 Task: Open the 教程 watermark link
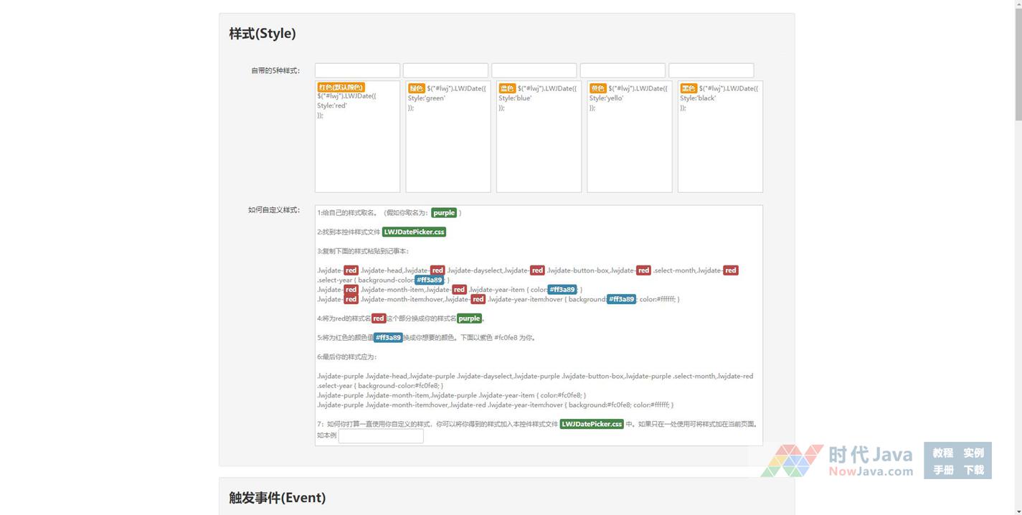942,453
